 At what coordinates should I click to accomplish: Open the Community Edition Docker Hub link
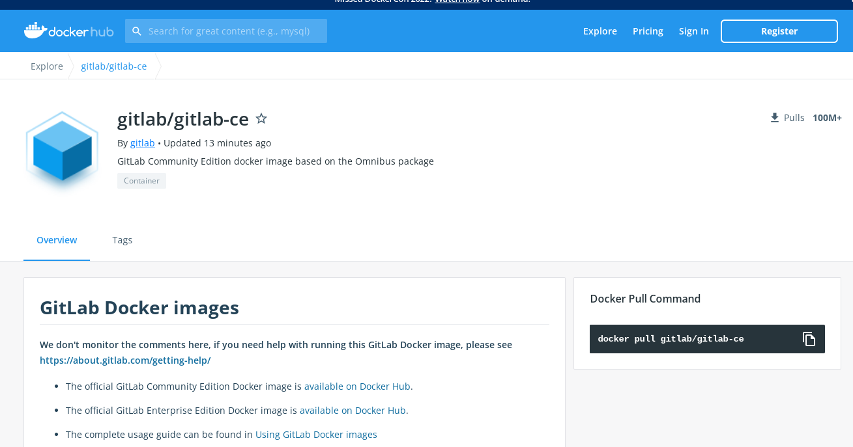(356, 386)
